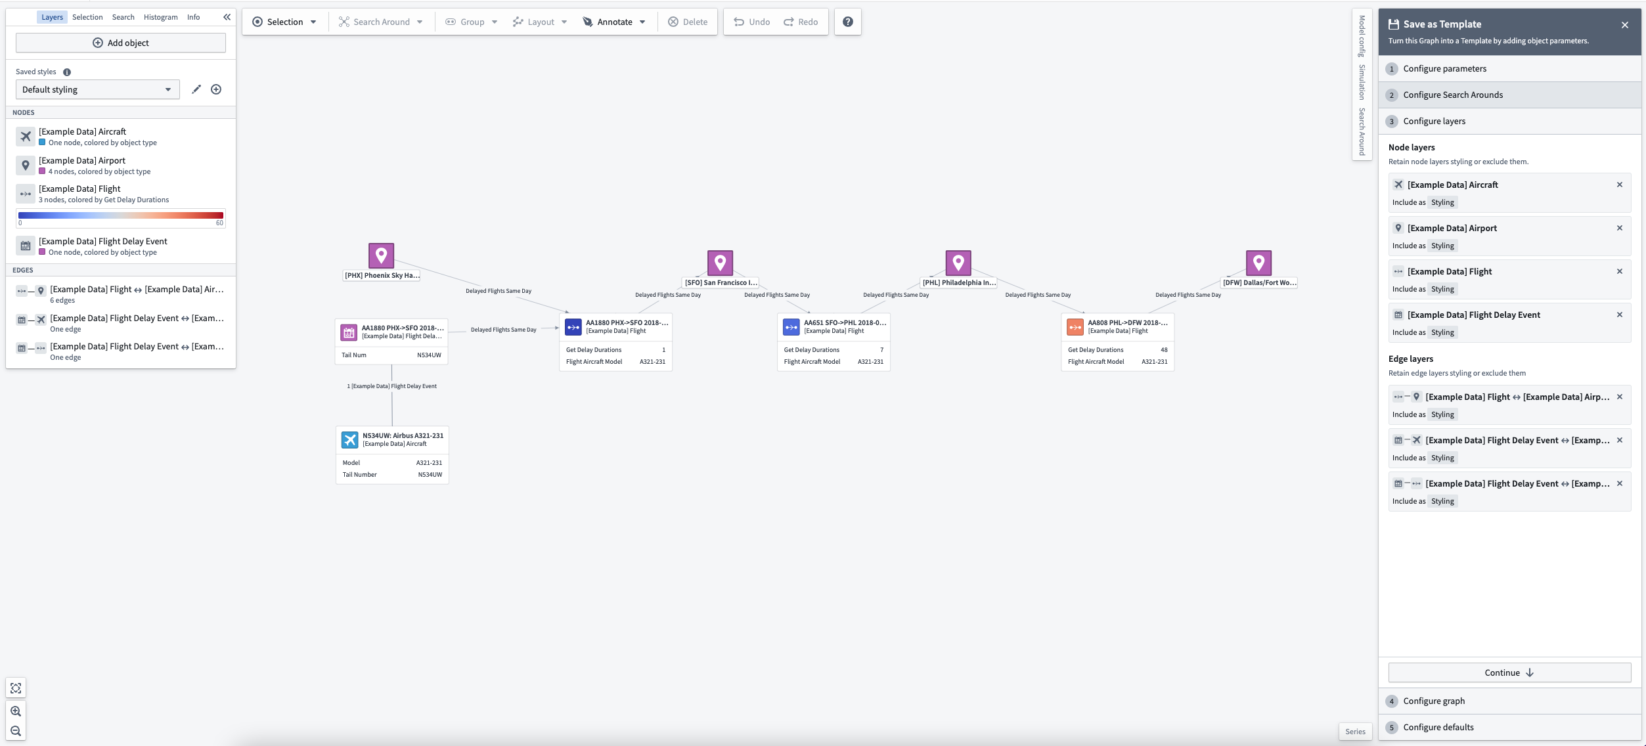Click the Get Delay Durations color gradient
This screenshot has height=746, width=1646.
tap(121, 215)
